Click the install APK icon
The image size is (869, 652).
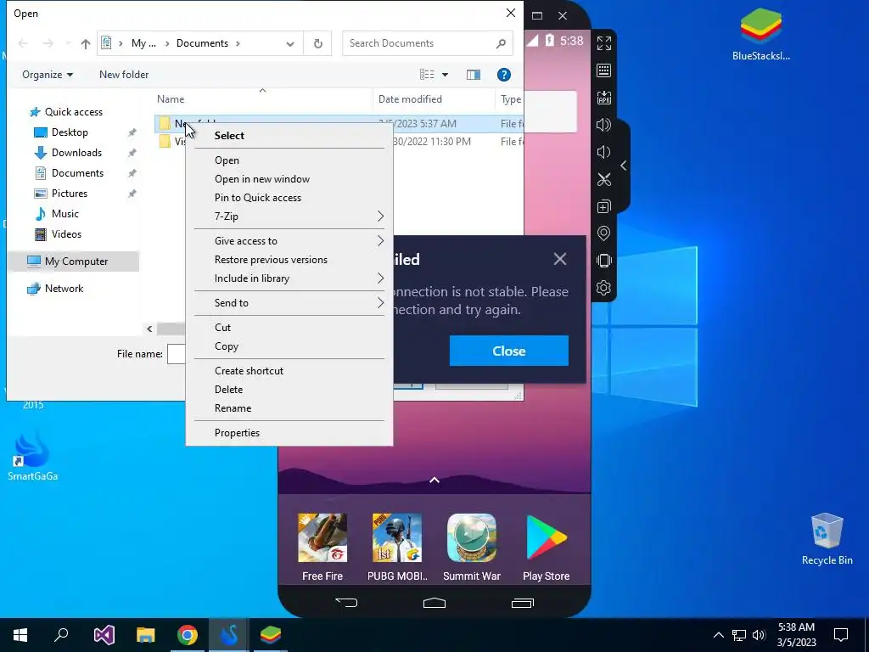coord(603,98)
